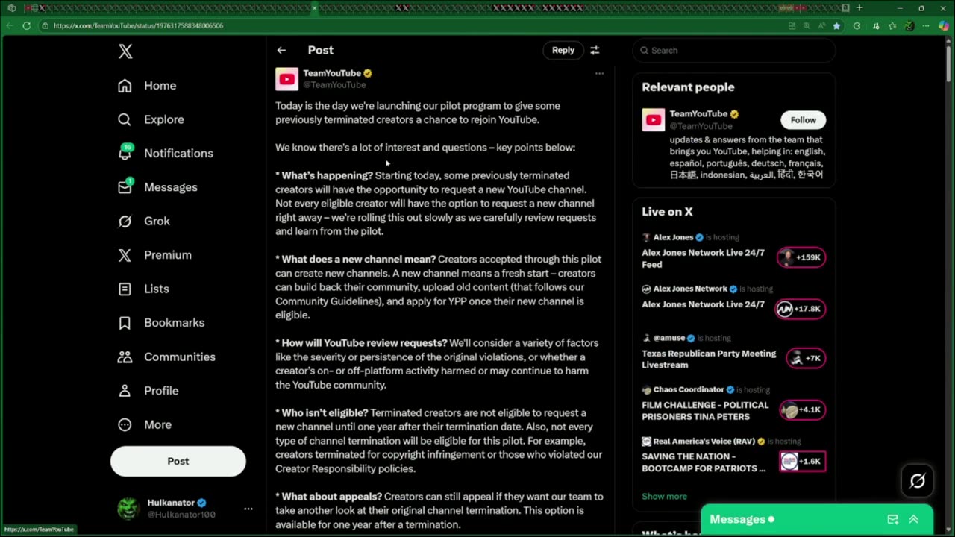Open Home from the sidebar
Image resolution: width=955 pixels, height=537 pixels.
pyautogui.click(x=160, y=86)
